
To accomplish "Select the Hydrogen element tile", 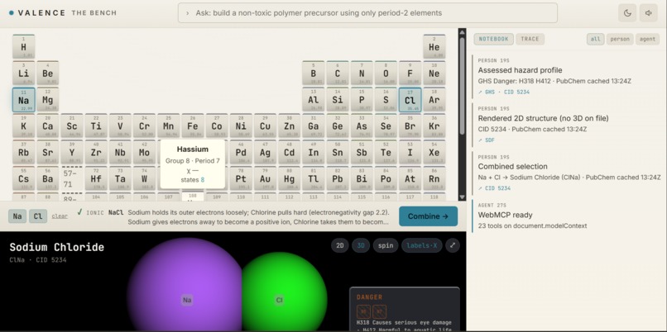I will (23, 47).
